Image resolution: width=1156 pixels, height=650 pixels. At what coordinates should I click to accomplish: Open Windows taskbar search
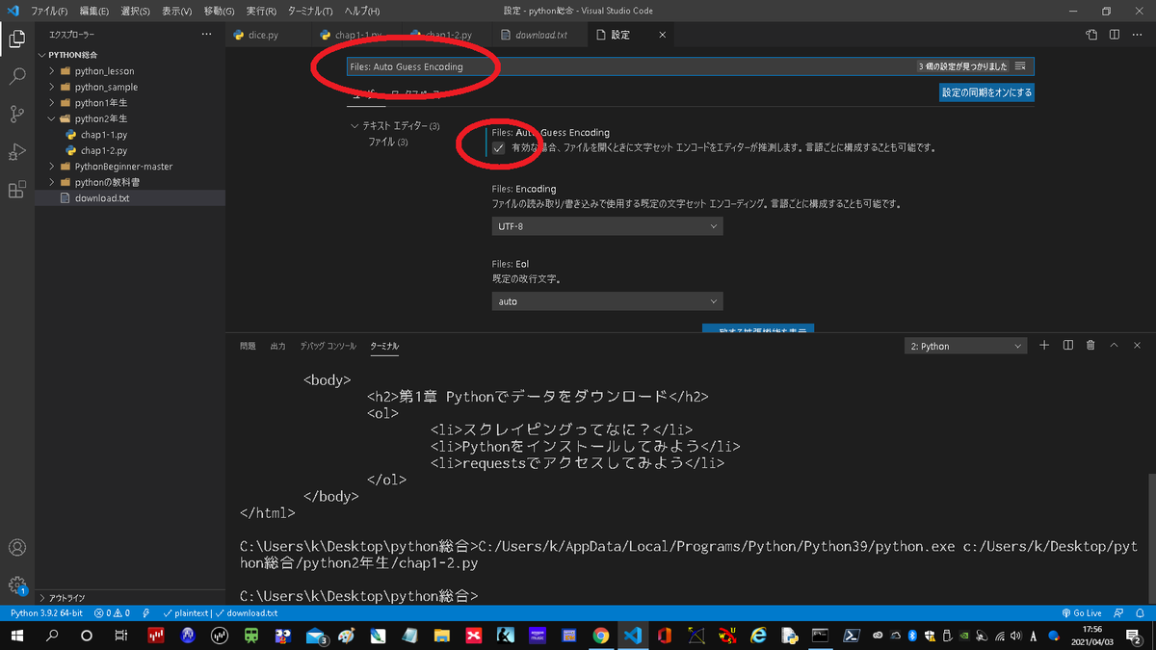pyautogui.click(x=52, y=636)
